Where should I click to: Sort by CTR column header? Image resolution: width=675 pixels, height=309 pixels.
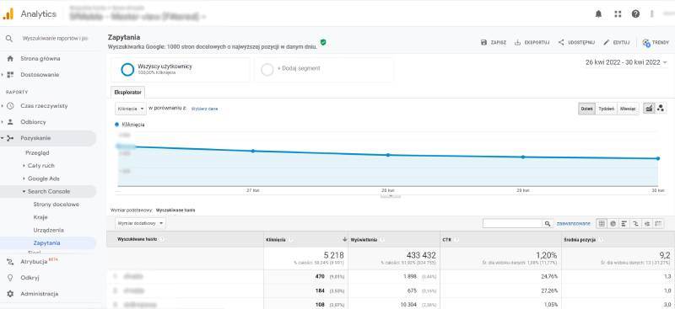point(500,239)
